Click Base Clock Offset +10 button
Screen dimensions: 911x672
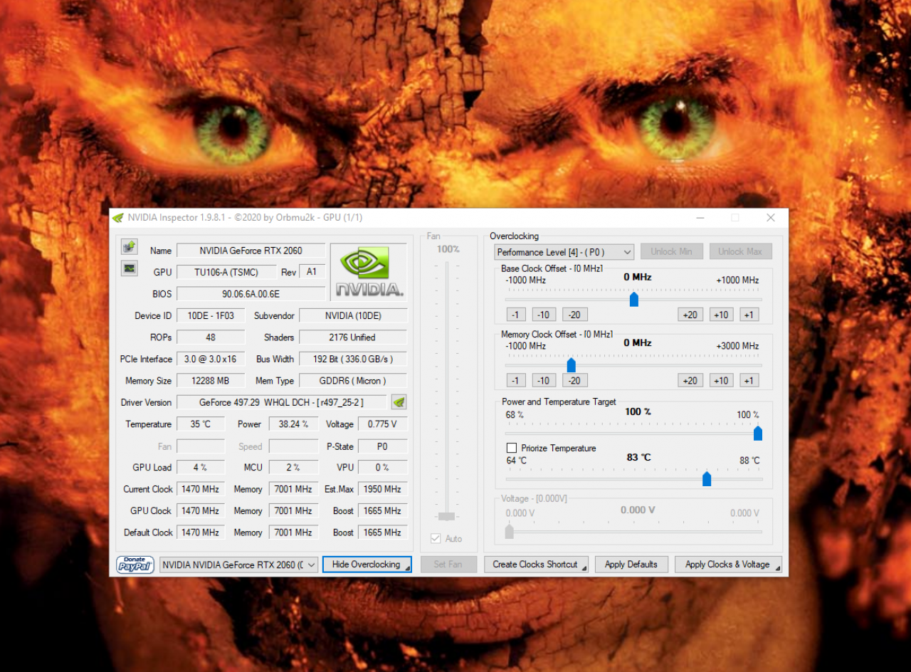(x=721, y=315)
